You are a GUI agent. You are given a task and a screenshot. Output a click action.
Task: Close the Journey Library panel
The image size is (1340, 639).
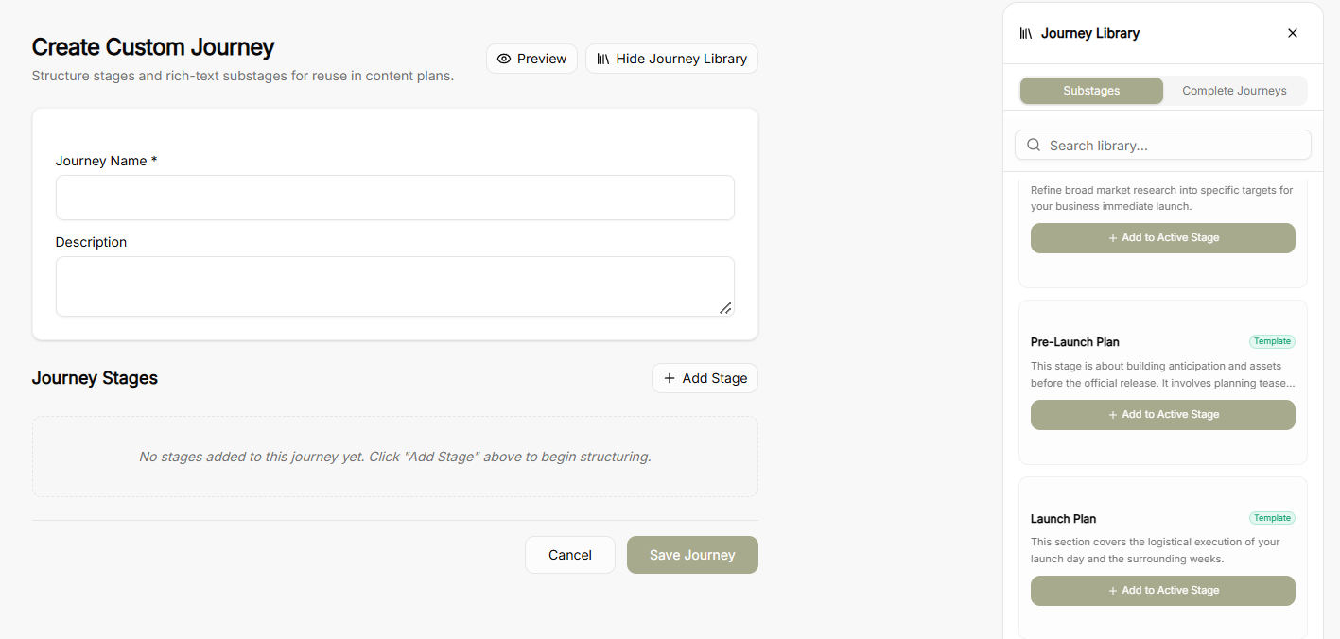[x=1293, y=33]
